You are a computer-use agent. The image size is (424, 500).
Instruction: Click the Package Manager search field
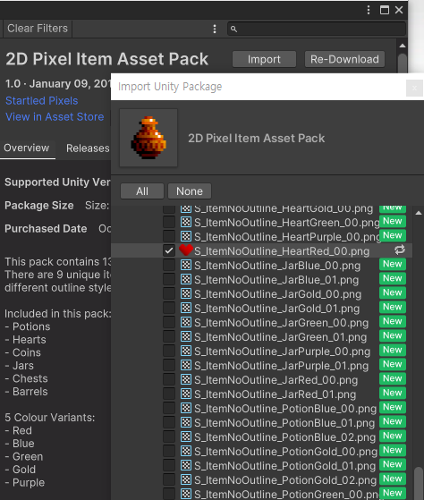(x=317, y=29)
